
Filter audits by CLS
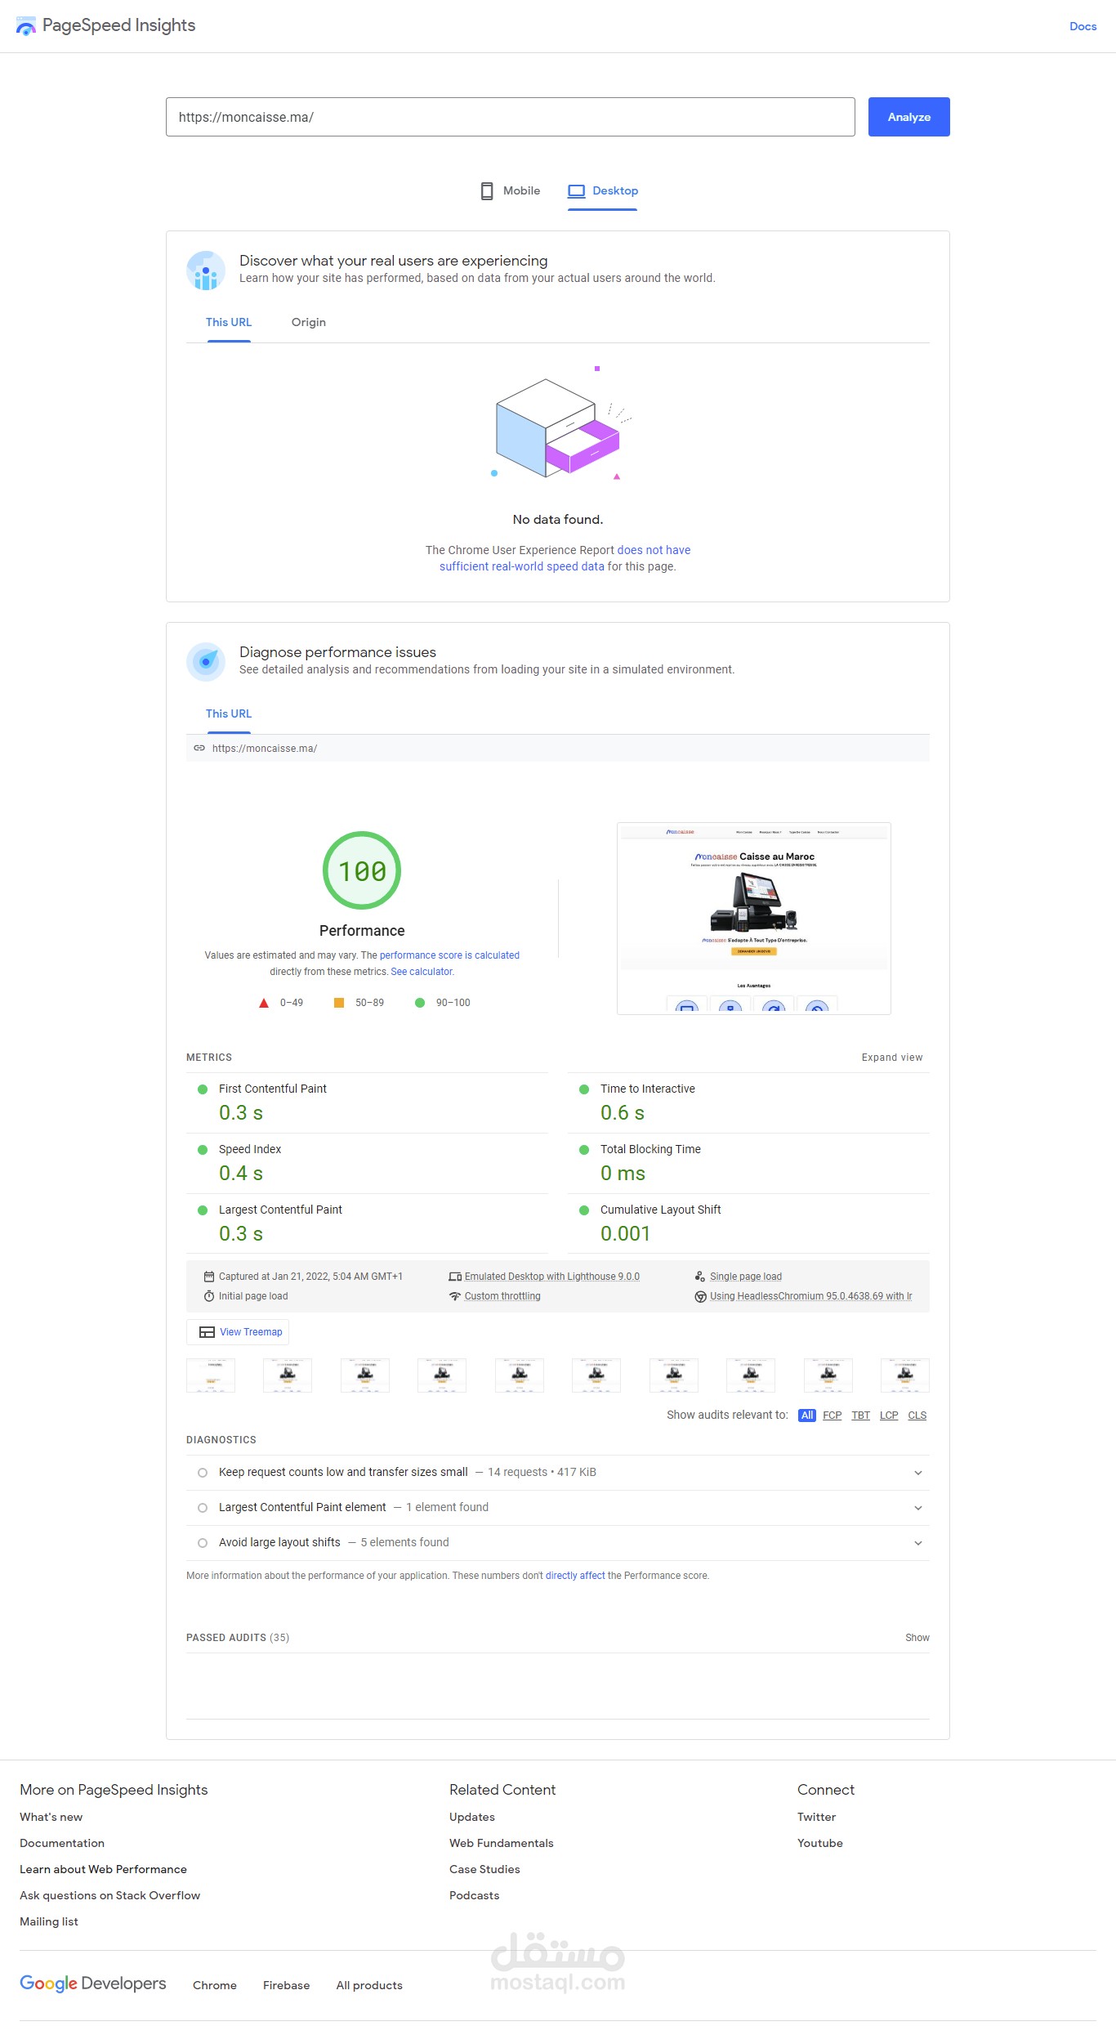(x=917, y=1416)
